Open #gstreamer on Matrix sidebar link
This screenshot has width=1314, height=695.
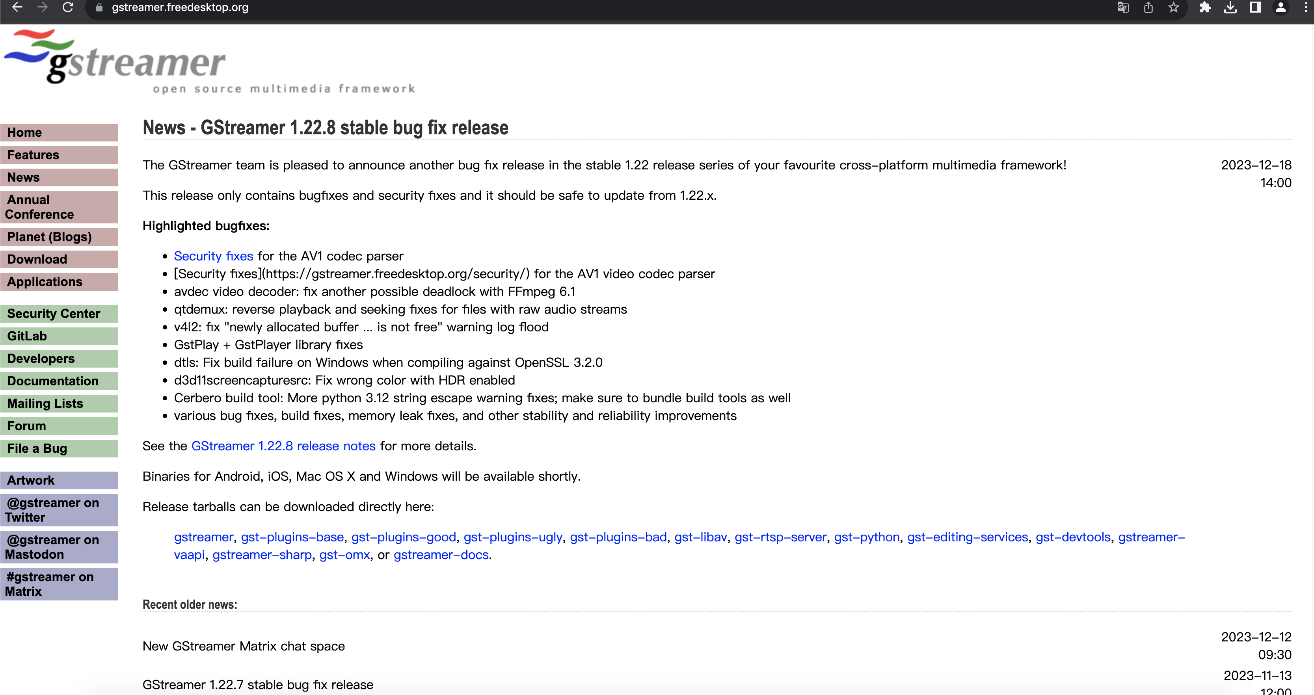click(59, 584)
